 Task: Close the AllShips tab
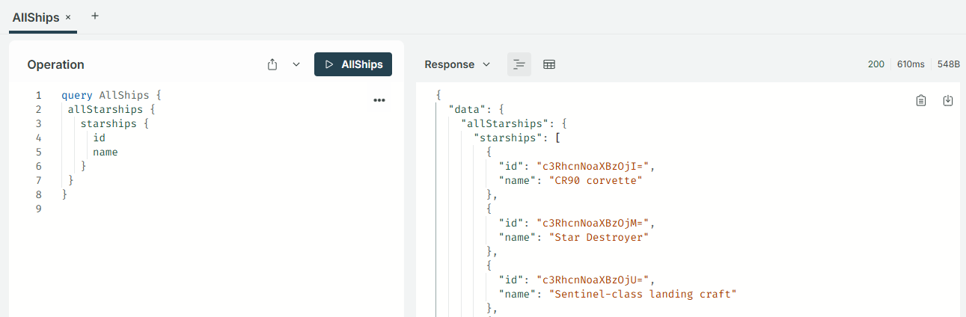pyautogui.click(x=68, y=17)
